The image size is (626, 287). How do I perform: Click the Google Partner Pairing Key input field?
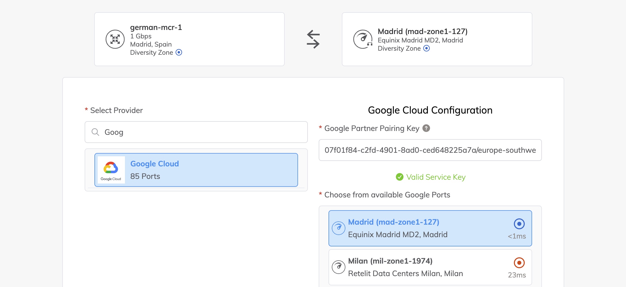[430, 150]
